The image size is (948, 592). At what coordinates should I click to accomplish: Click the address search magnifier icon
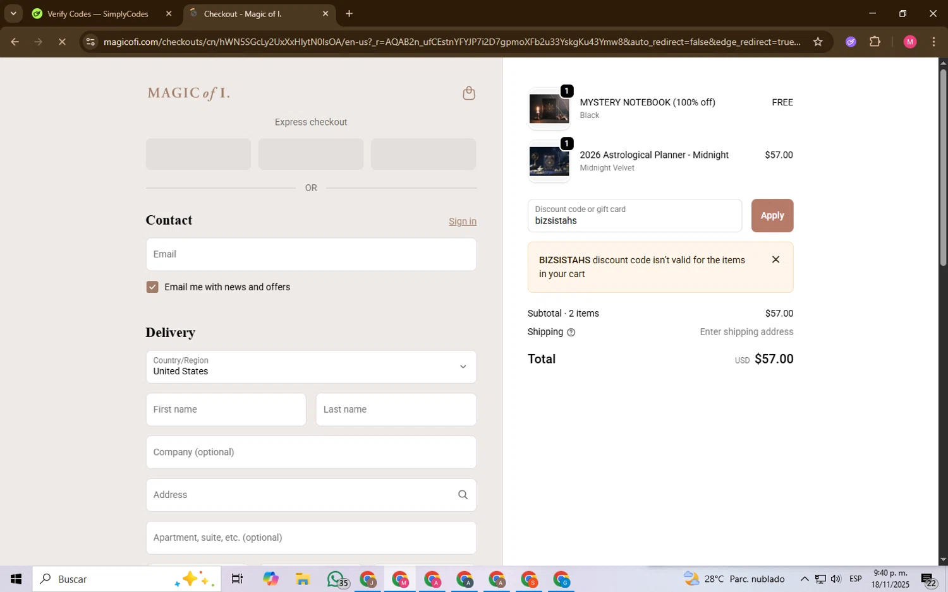point(463,495)
